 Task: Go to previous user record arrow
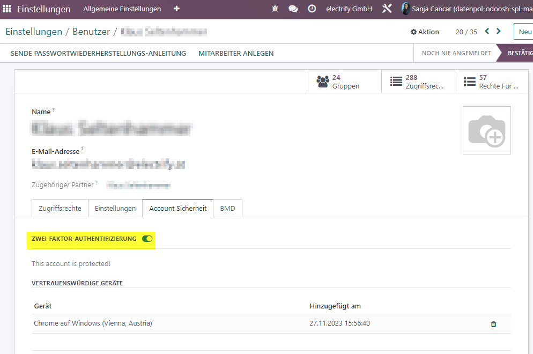tap(487, 31)
